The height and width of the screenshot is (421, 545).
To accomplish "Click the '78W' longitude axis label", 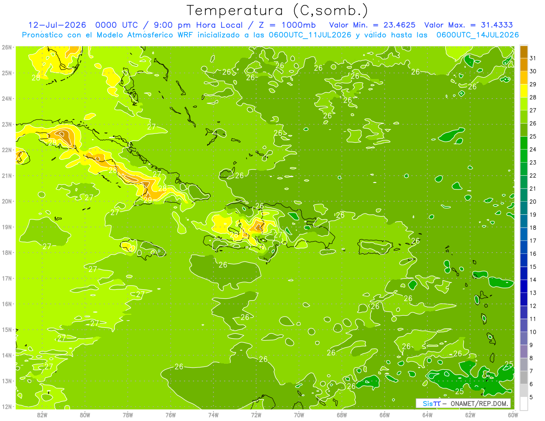I will tap(128, 414).
